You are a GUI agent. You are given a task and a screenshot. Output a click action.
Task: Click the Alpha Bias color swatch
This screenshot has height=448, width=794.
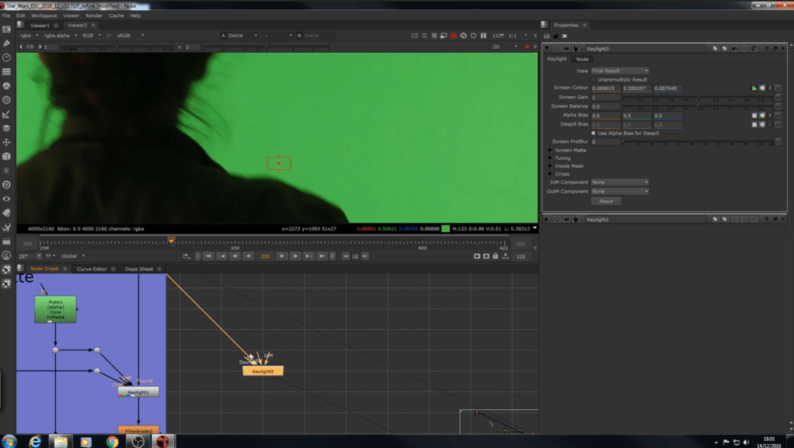pos(754,115)
